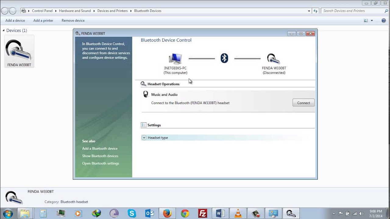
Task: Open the Add a Bluetooth device link
Action: [x=100, y=148]
